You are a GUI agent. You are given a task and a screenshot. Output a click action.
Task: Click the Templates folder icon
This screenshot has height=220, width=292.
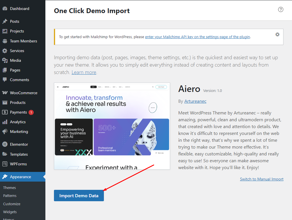point(5,154)
